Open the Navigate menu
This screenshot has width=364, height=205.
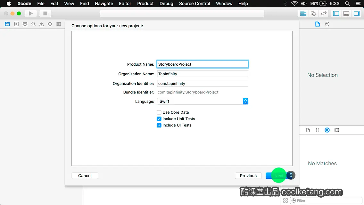pos(104,4)
